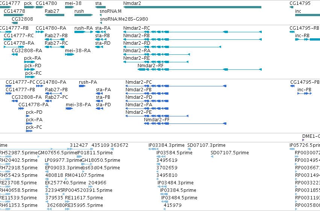Select the CG14780-RA transcript label
This screenshot has height=211, width=320.
click(x=51, y=28)
